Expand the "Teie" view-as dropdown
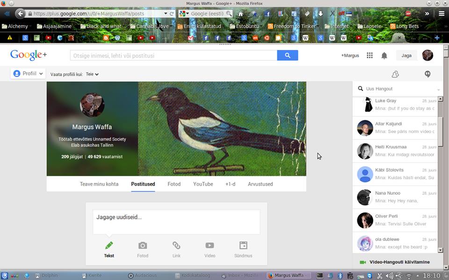The height and width of the screenshot is (280, 449). click(92, 74)
